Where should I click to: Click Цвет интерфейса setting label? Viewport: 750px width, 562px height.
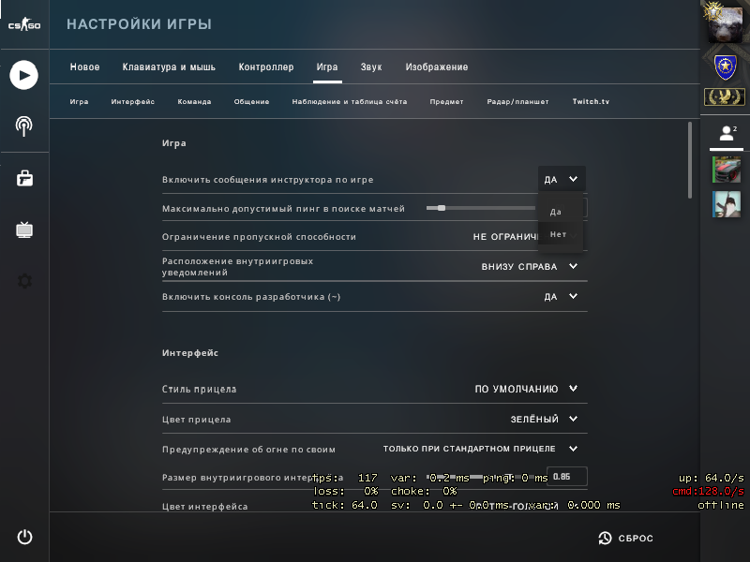click(x=204, y=507)
